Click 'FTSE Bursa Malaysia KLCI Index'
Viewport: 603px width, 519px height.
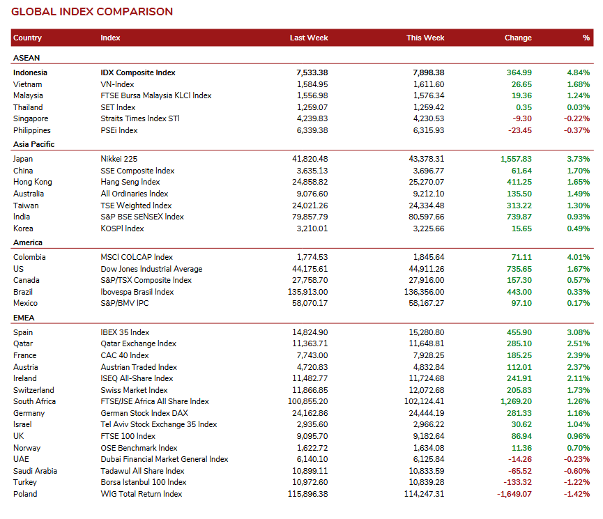click(156, 95)
